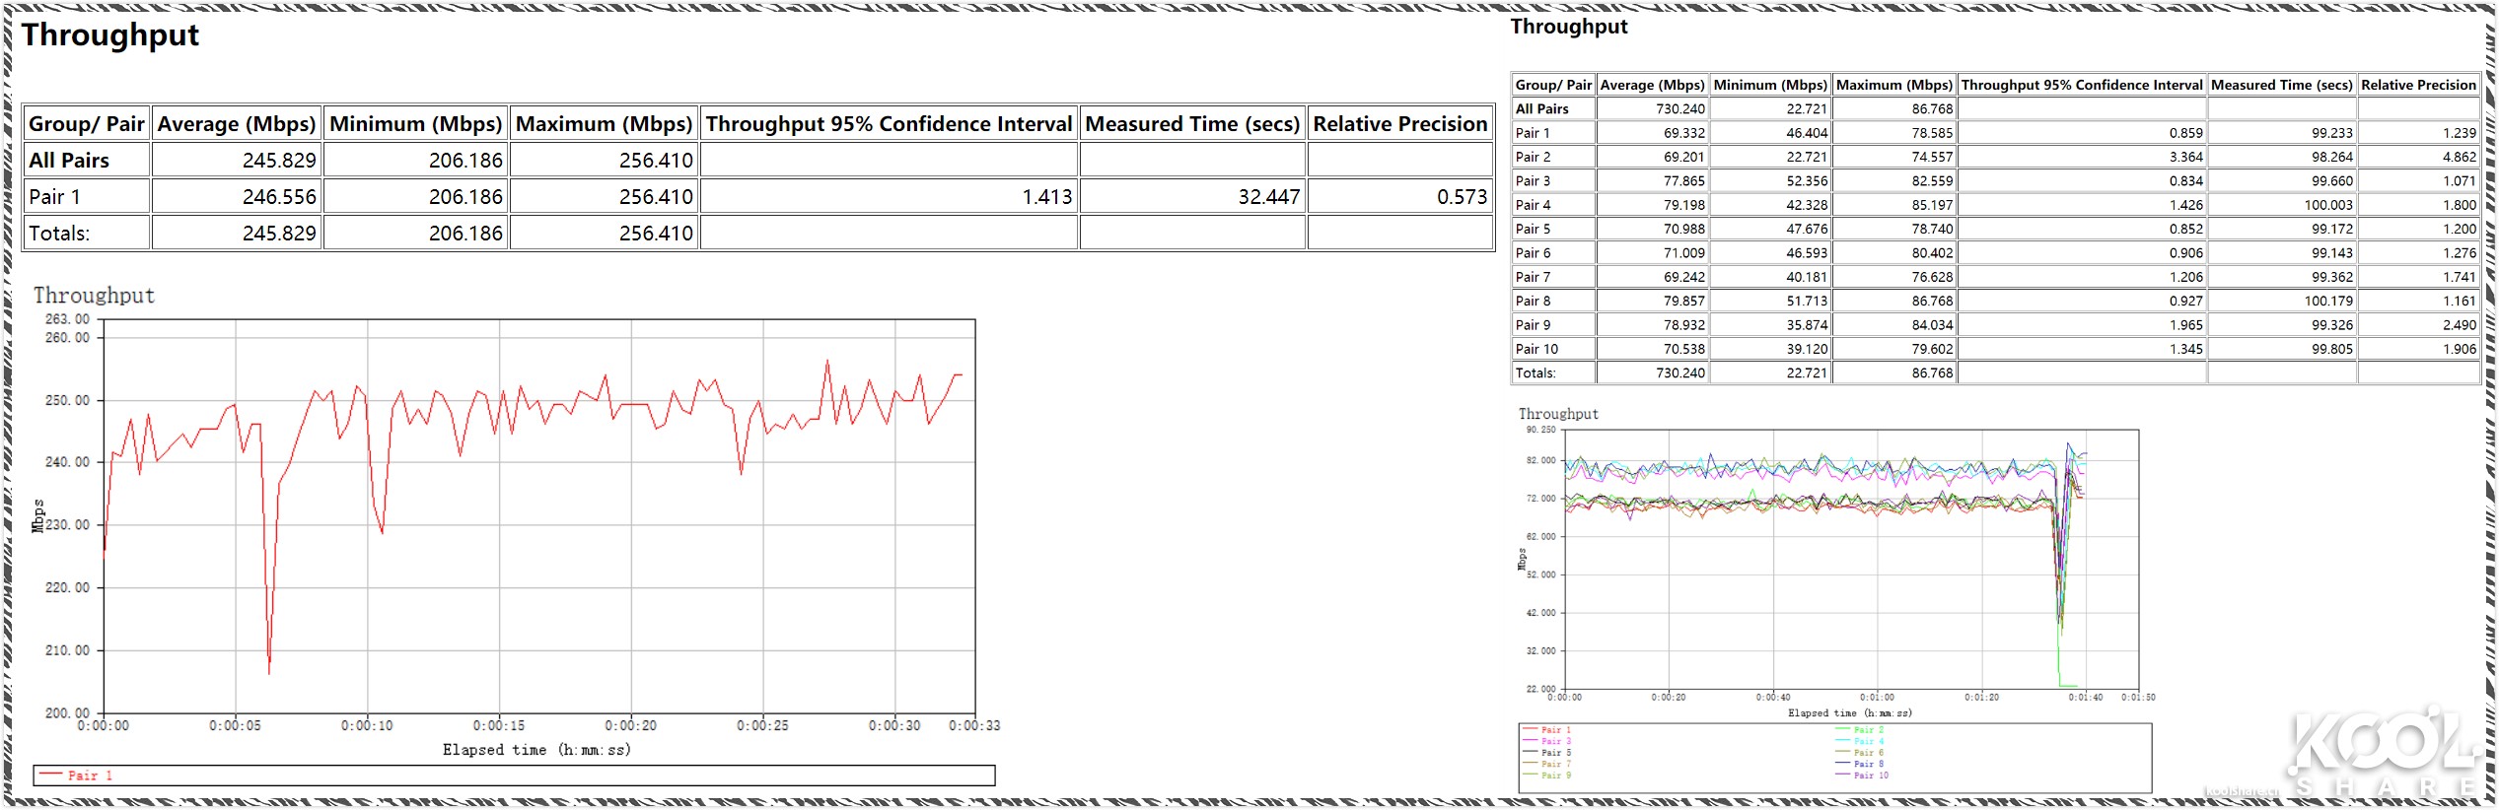Select the Average (Mbps) header in left table
The height and width of the screenshot is (810, 2499).
tap(237, 124)
